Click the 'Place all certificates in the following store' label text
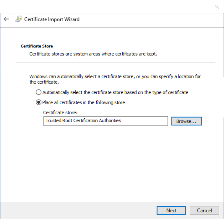Image resolution: width=224 pixels, height=219 pixels. click(x=84, y=103)
